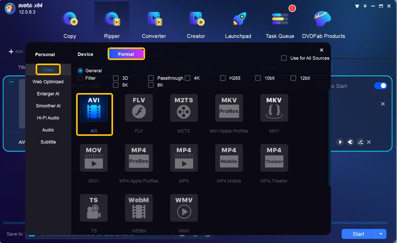Switch to the Device tab

[85, 54]
